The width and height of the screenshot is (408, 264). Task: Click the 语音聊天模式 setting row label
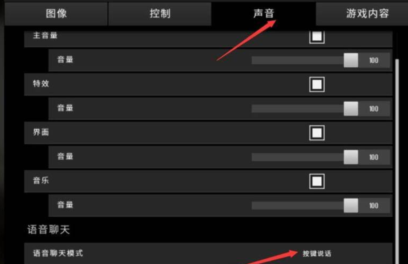58,253
